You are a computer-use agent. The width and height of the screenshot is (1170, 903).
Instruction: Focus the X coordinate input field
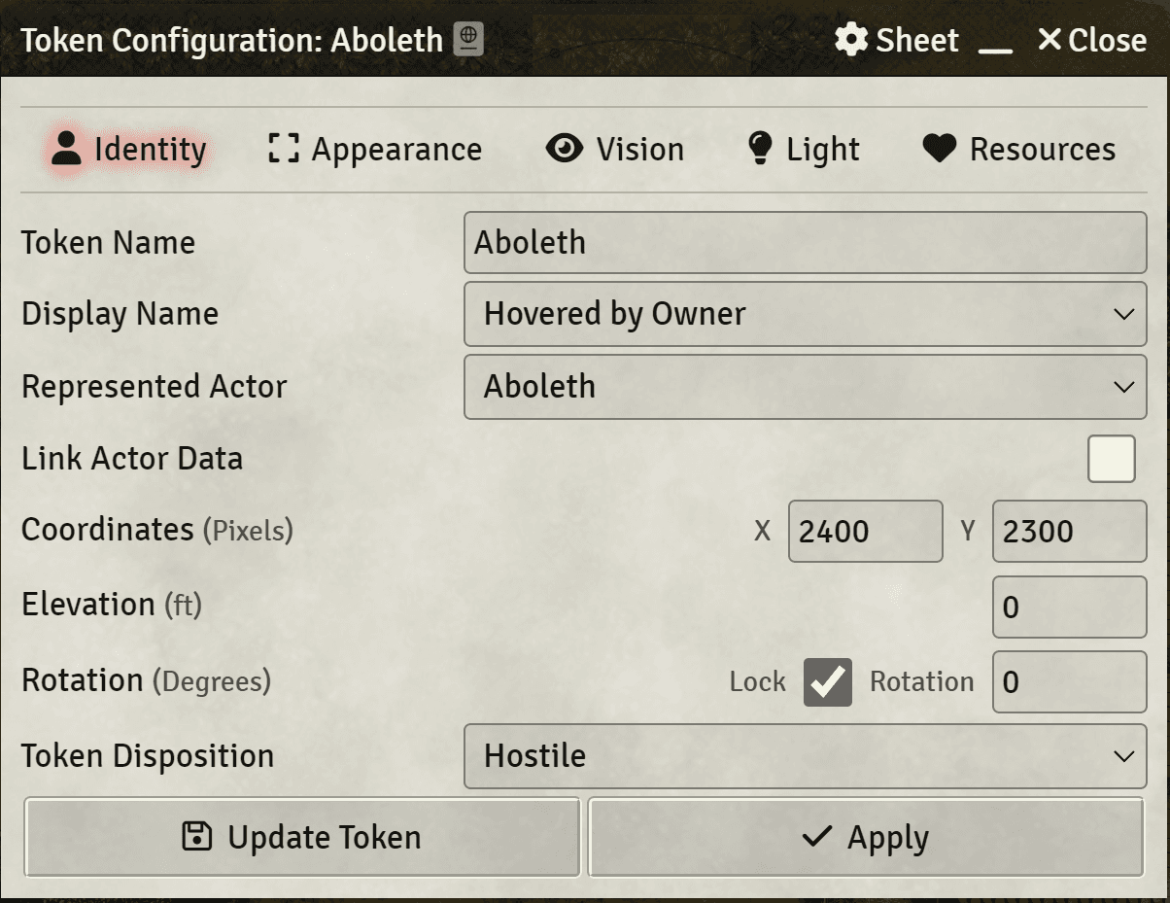[865, 531]
